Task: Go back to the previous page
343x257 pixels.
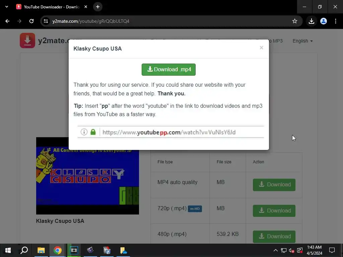Action: pos(7,21)
